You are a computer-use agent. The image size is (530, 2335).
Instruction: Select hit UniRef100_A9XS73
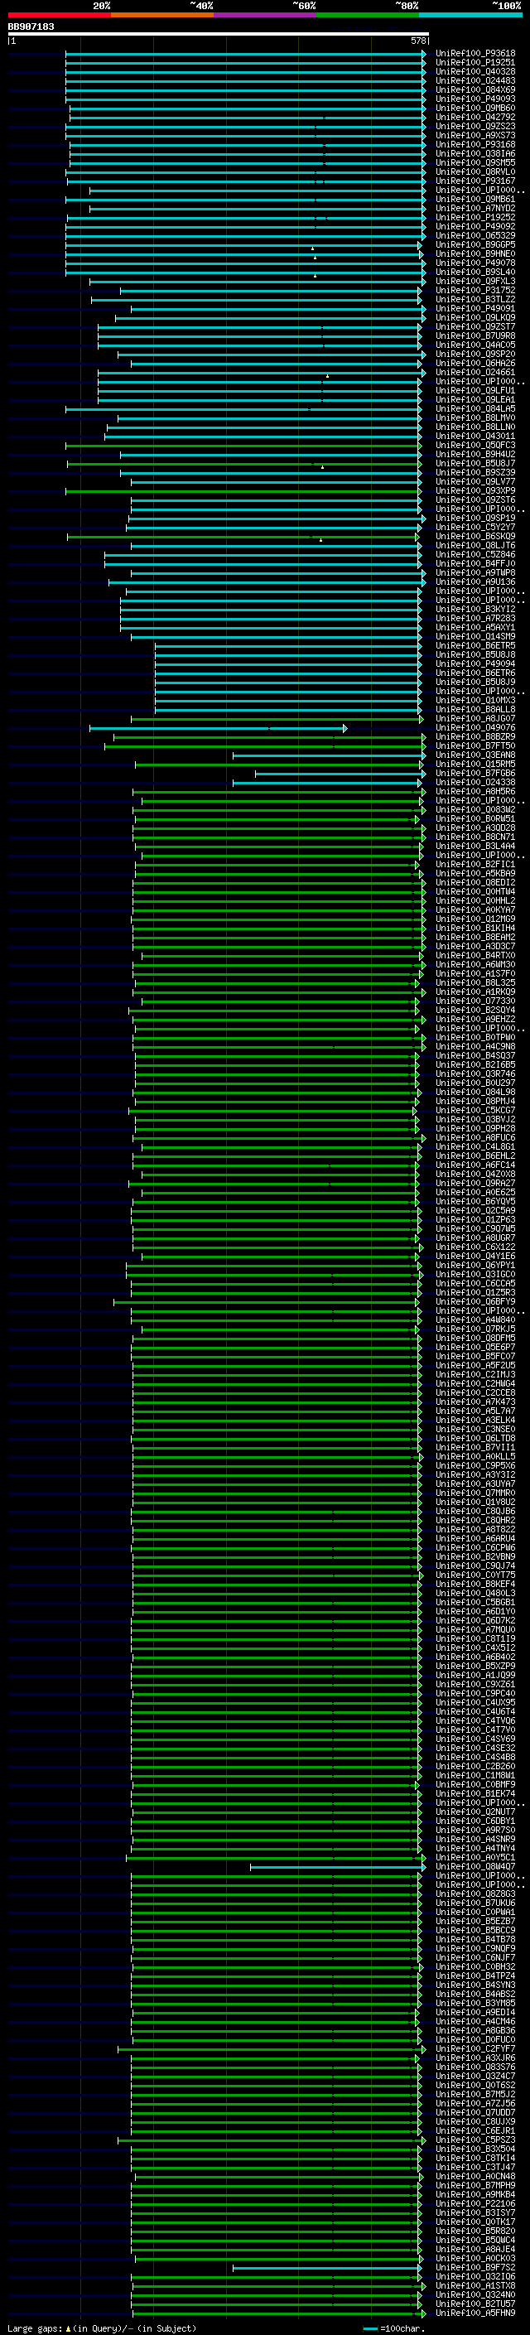475,135
